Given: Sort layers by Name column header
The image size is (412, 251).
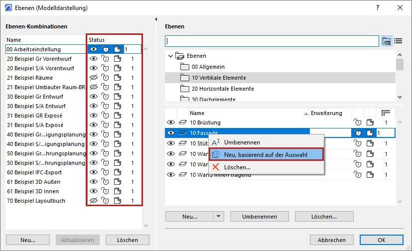Looking at the screenshot, I should tap(248, 113).
